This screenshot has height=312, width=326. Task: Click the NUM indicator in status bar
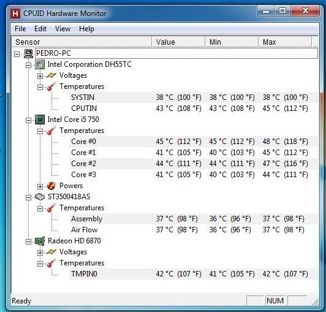(x=275, y=301)
